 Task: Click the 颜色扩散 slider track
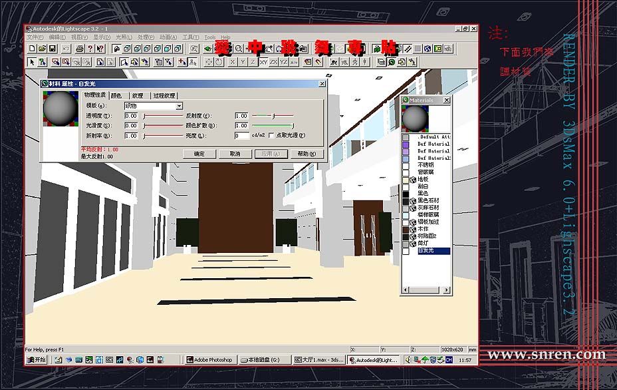[x=273, y=126]
